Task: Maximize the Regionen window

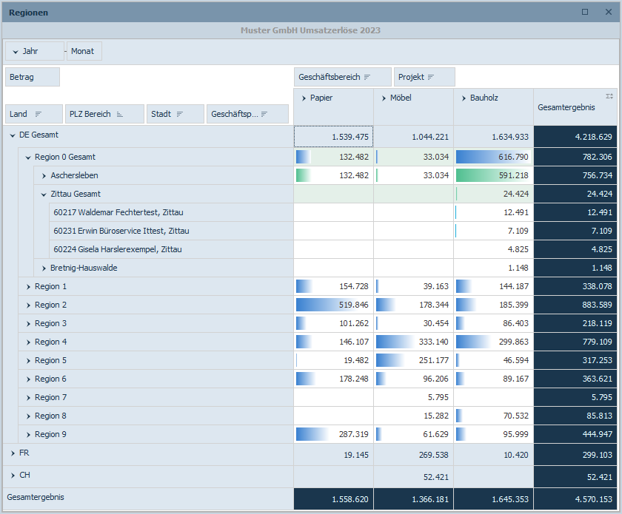Action: click(585, 12)
